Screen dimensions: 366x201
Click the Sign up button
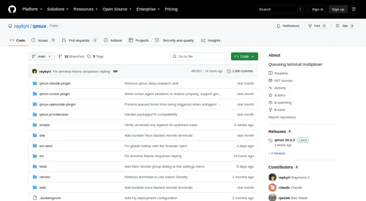click(x=338, y=9)
